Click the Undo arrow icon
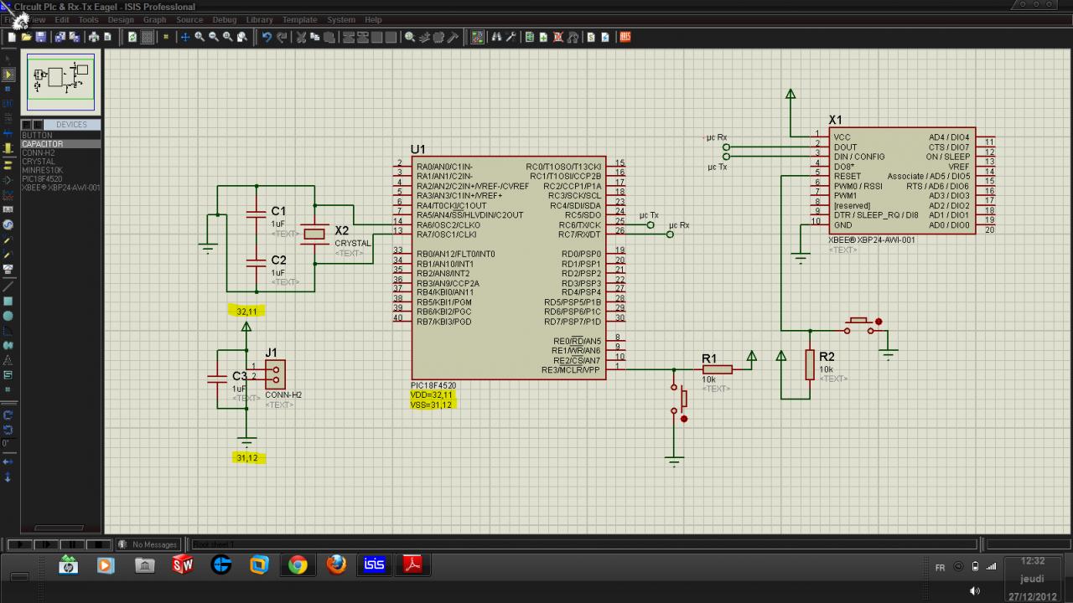This screenshot has width=1073, height=603. 267,37
